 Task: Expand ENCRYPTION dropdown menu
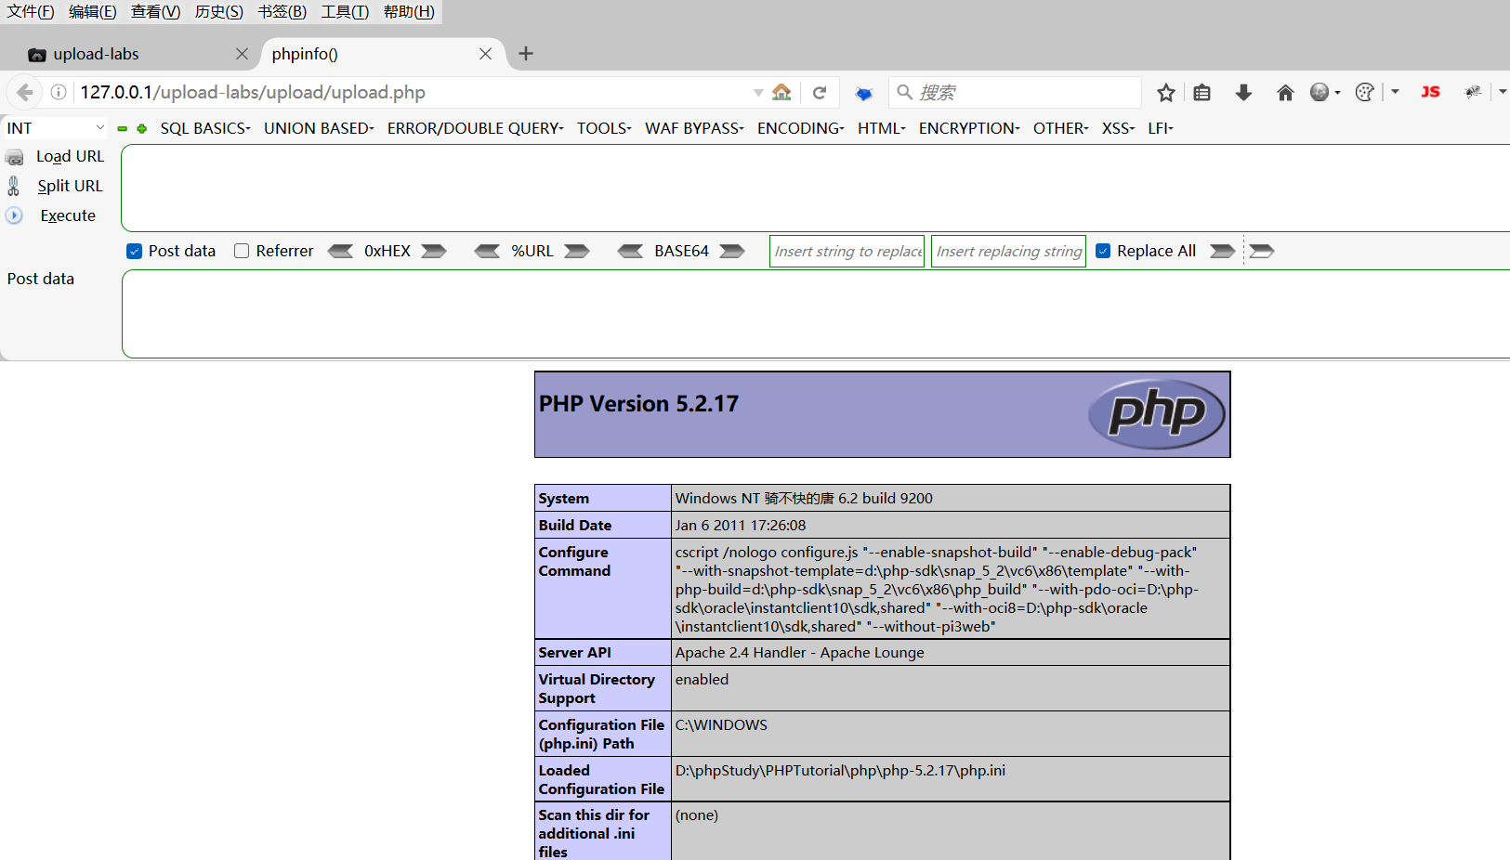[969, 128]
